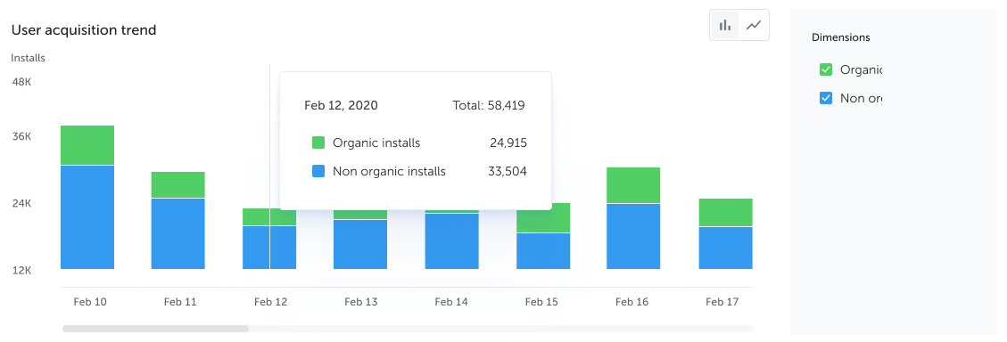The image size is (1007, 342).
Task: Click the Feb 12 x-axis label
Action: (x=270, y=302)
